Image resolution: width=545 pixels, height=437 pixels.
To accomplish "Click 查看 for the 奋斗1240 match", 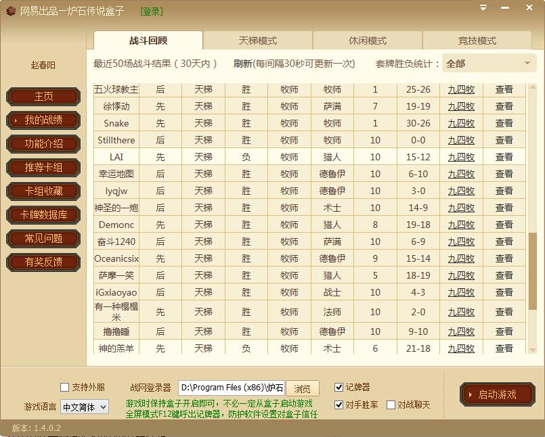I will point(504,241).
